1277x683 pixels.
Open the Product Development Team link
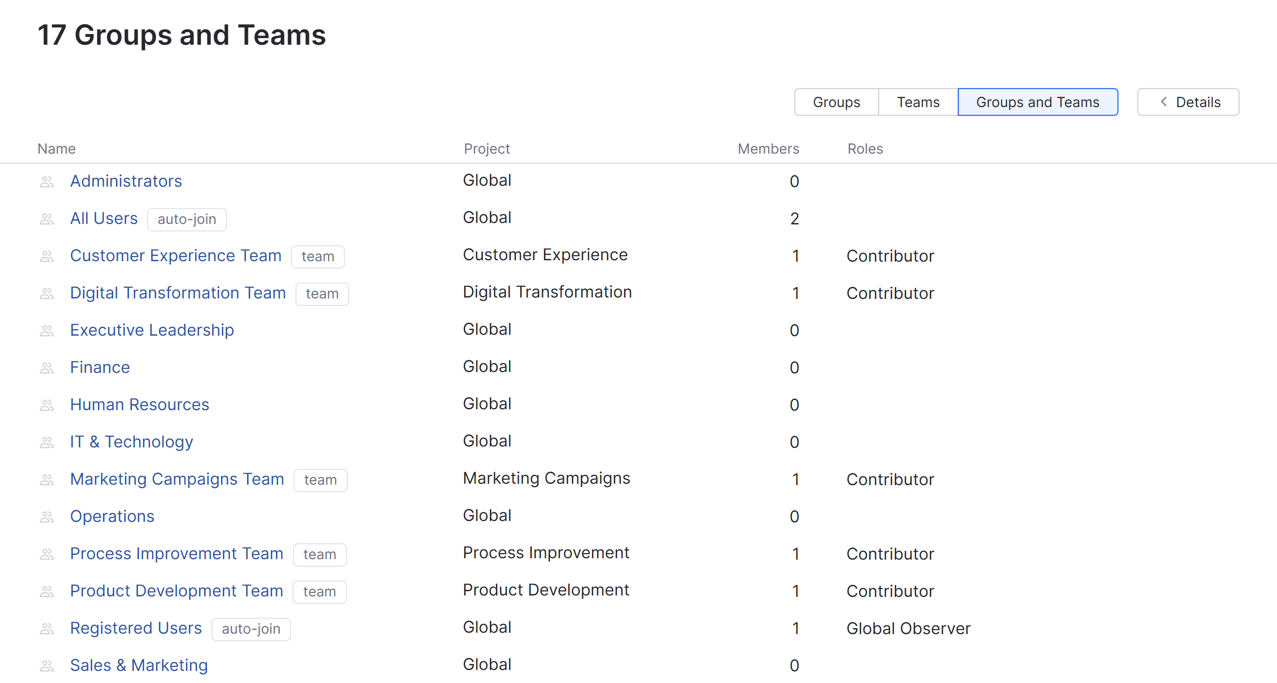point(176,591)
